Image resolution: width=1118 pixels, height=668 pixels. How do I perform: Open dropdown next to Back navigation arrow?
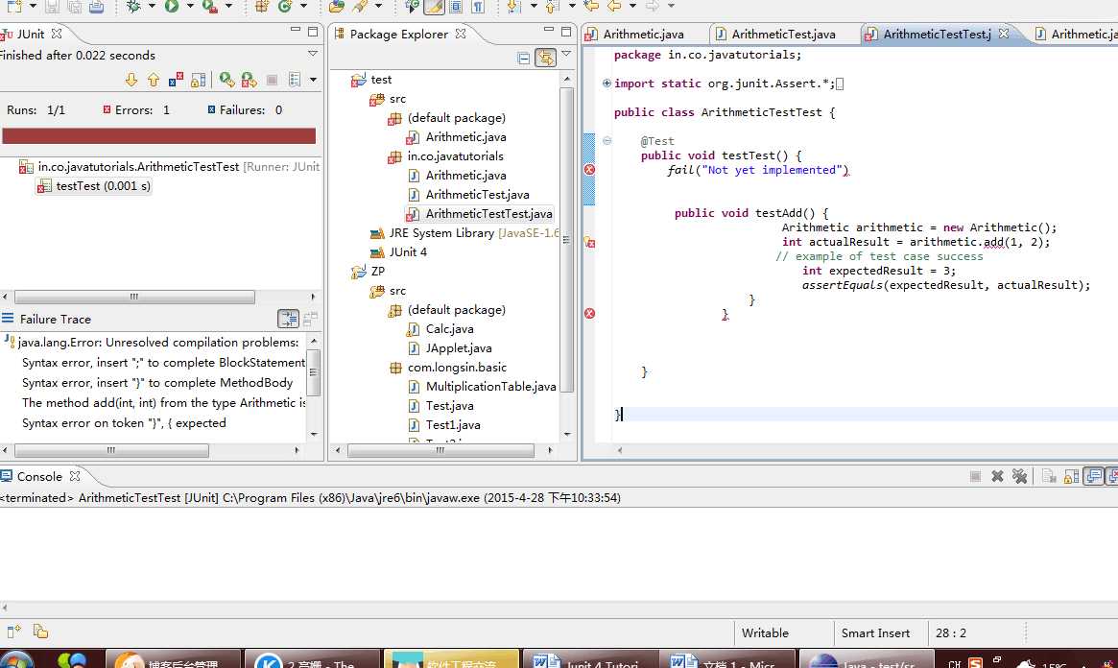coord(632,7)
